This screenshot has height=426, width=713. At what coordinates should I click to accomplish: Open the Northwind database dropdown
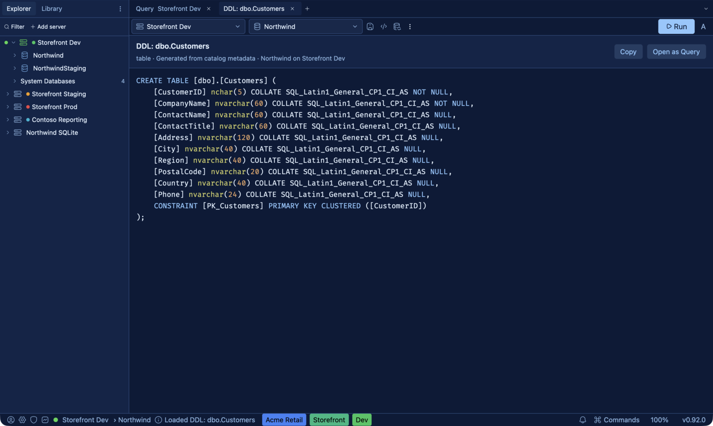click(306, 27)
